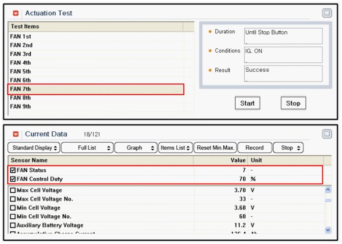Maximize the Actuation Test panel

tap(327, 13)
